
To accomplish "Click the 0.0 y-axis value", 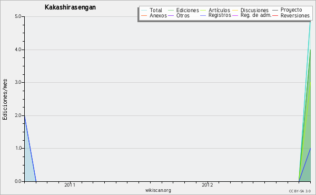I will coord(18,181).
